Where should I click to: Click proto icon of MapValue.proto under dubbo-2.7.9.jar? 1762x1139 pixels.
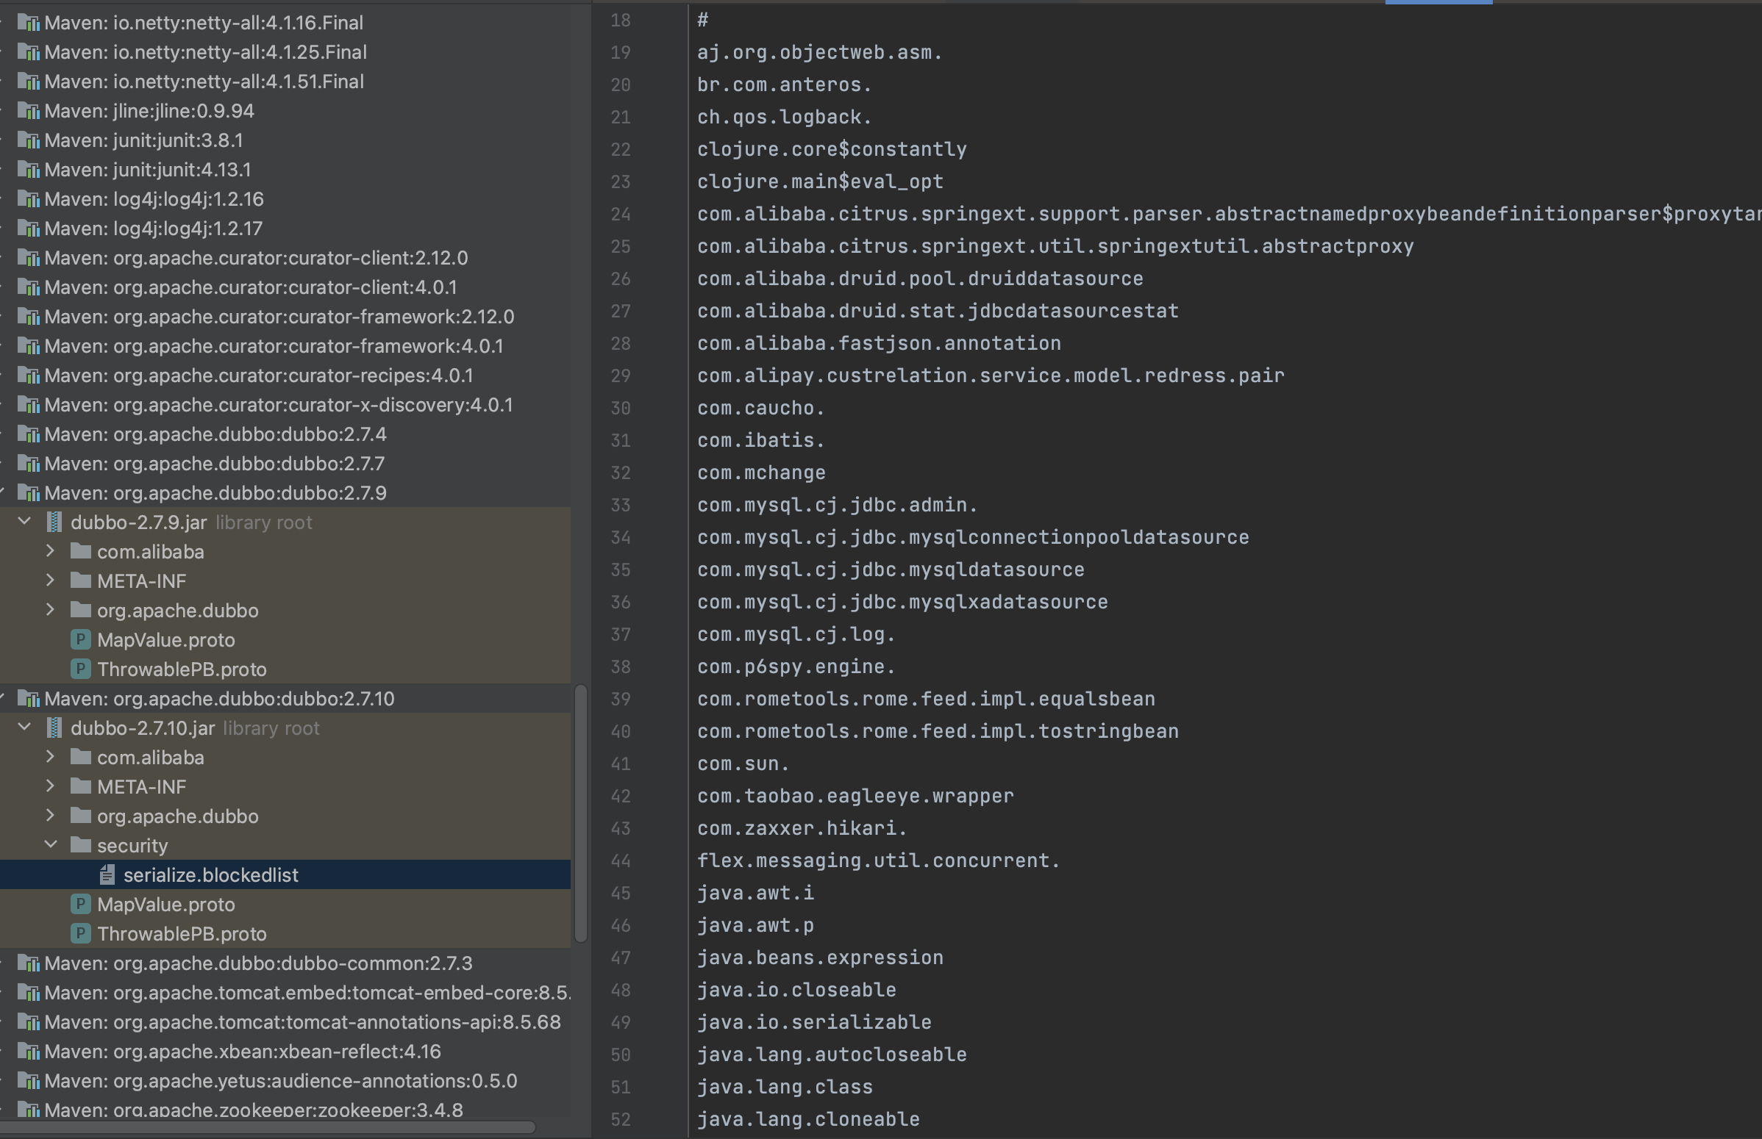[x=81, y=640]
